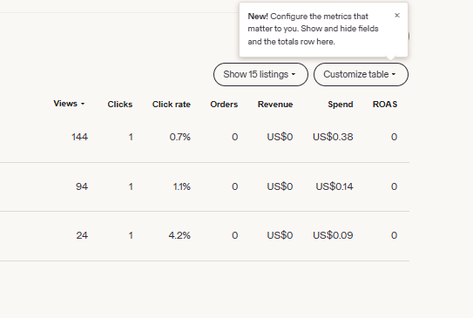Screen dimensions: 473x318
Task: Open the 'Customize table' dropdown
Action: pos(361,75)
